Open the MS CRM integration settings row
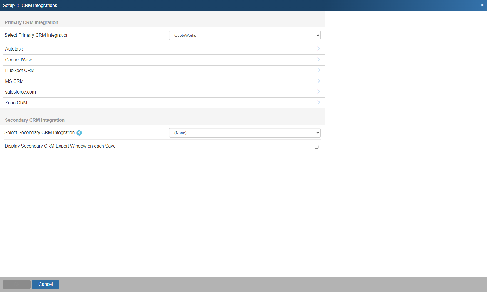Image resolution: width=487 pixels, height=292 pixels. 164,81
